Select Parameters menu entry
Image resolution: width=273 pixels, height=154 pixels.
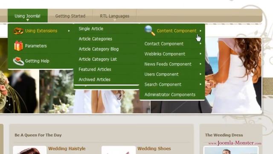(36, 46)
